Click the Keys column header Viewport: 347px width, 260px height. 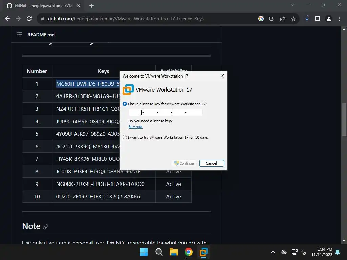[104, 71]
